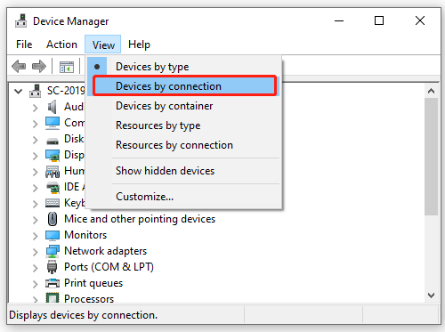The height and width of the screenshot is (332, 445).
Task: Select the Ports (COM & LPT) row
Action: 109,267
